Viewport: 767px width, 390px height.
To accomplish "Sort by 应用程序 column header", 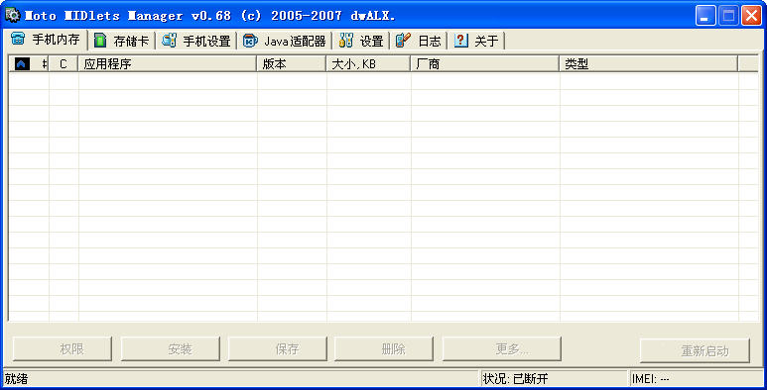I will (168, 64).
